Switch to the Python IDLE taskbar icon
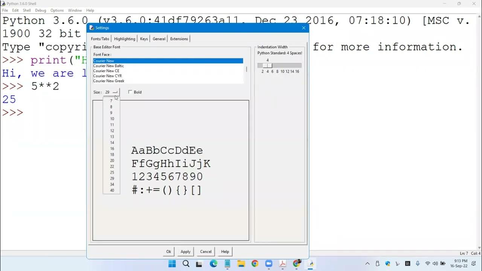This screenshot has width=482, height=271. [311, 263]
